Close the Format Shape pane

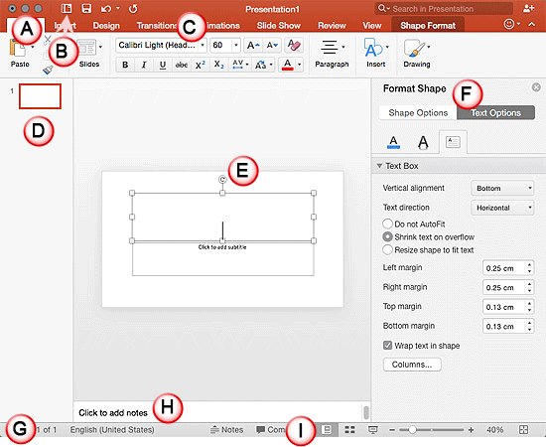(536, 87)
